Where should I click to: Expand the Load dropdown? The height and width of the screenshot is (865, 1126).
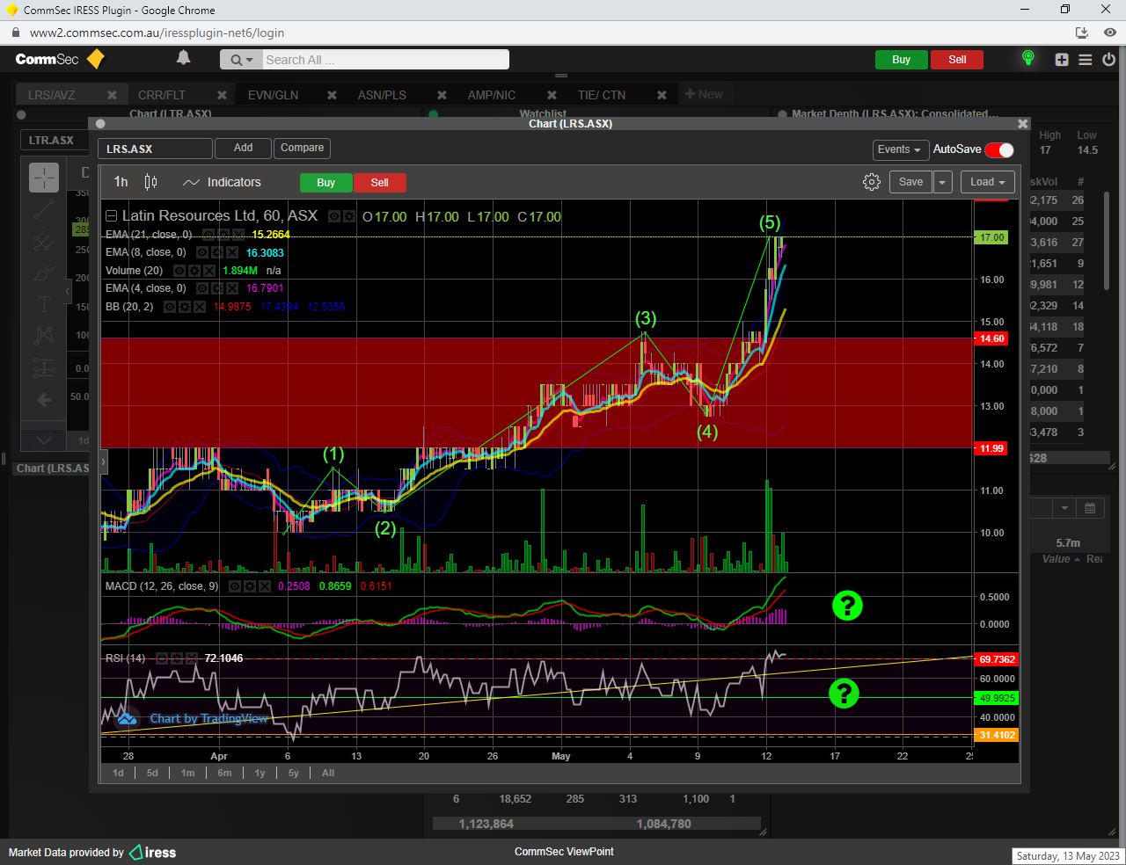pos(987,182)
